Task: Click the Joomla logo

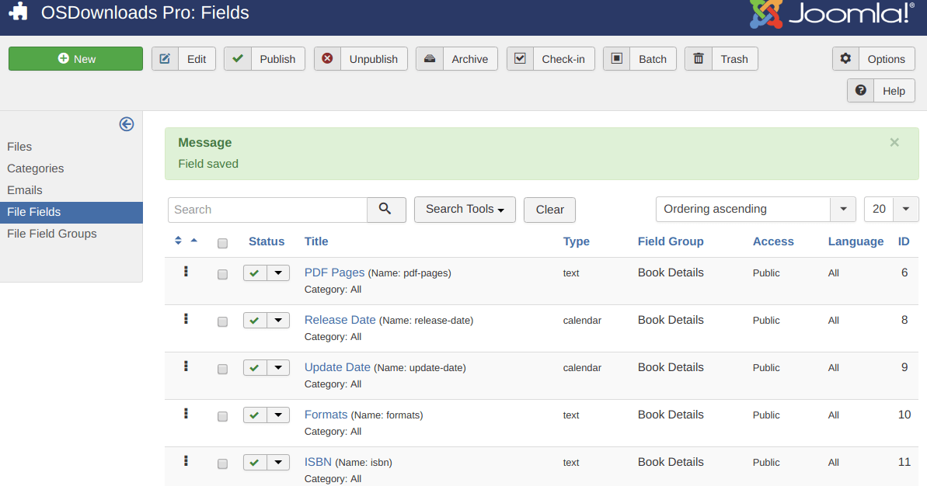Action: [x=832, y=13]
